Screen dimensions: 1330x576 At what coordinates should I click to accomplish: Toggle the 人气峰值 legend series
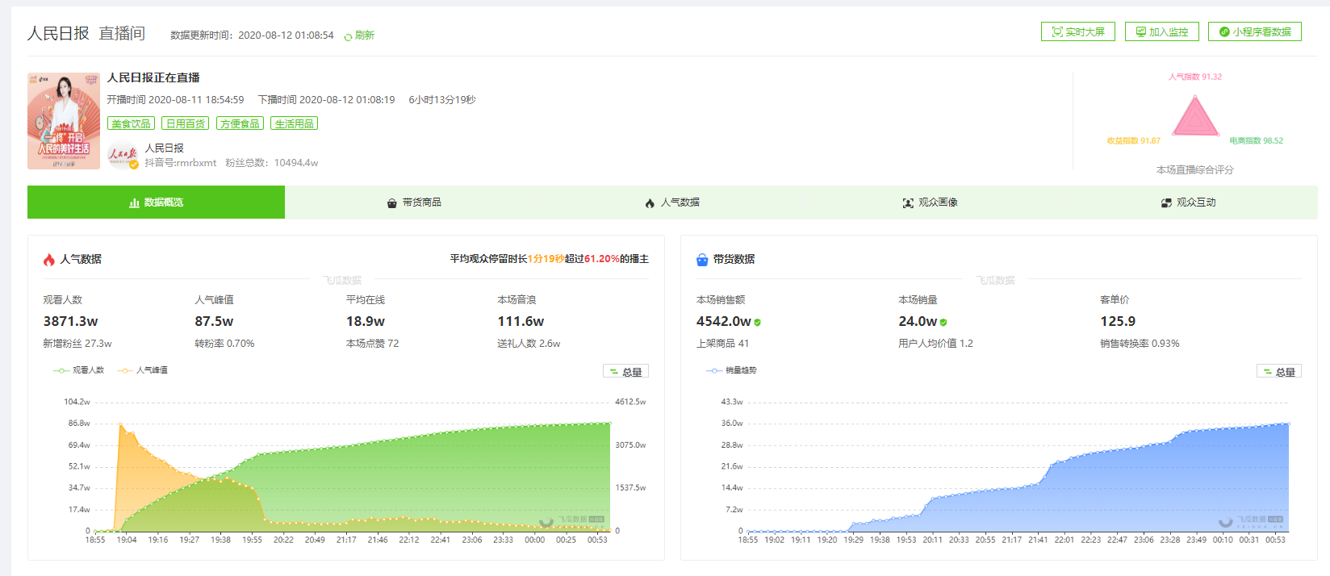coord(143,370)
